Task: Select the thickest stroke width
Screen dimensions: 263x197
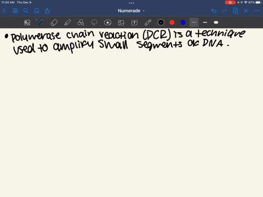Action: [x=216, y=22]
